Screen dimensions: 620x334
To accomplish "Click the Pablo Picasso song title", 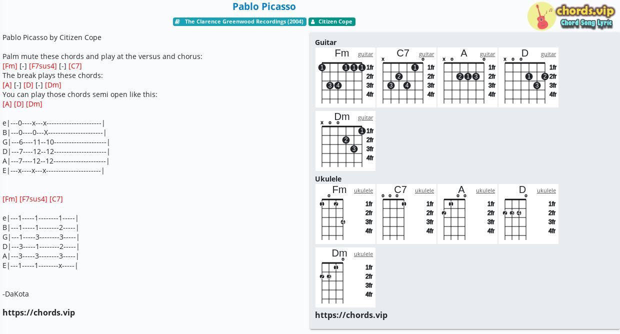I will click(x=264, y=6).
